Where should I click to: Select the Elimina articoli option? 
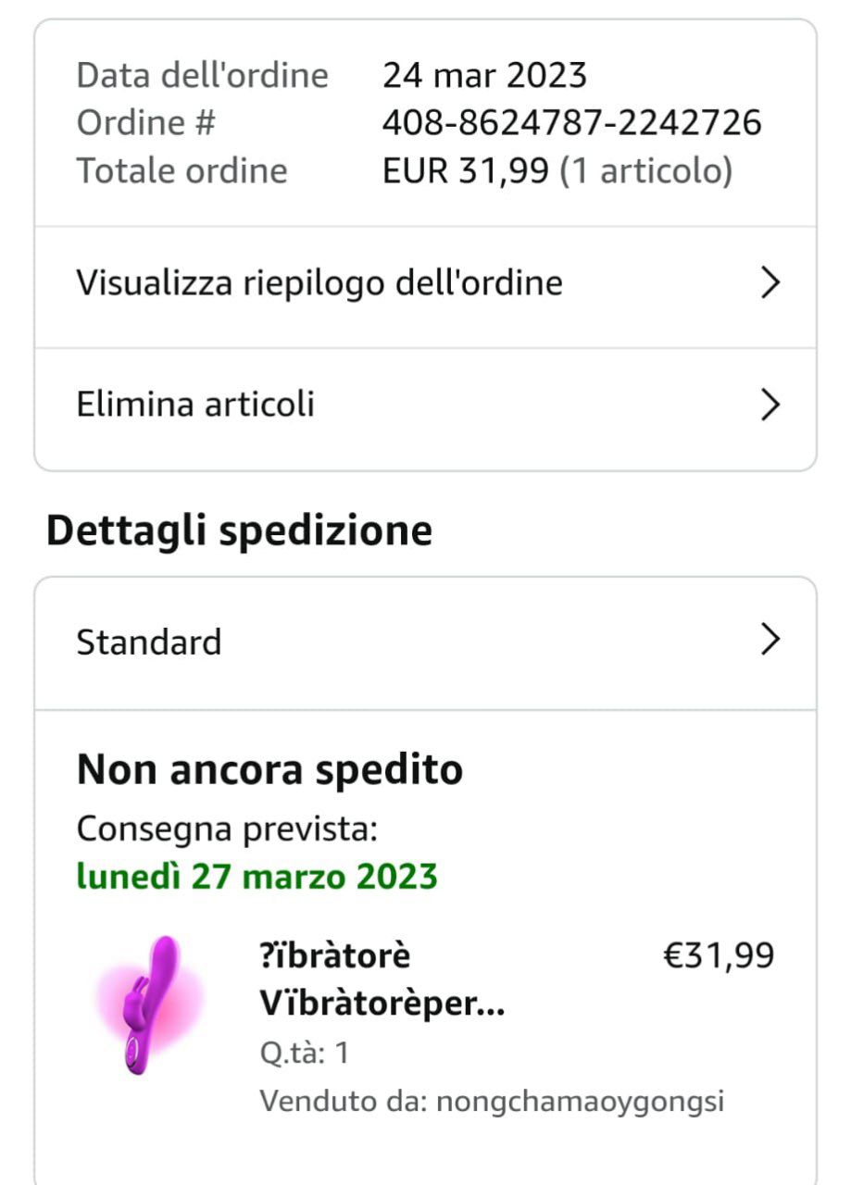coord(195,405)
